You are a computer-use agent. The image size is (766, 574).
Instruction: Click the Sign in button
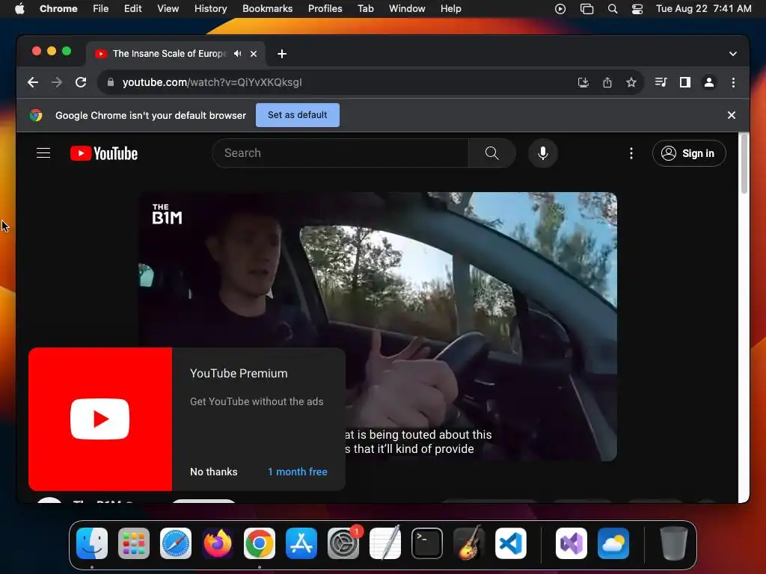(689, 153)
